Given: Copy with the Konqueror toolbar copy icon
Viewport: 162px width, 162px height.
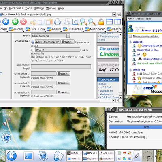Looking at the screenshot, I should (41, 21).
